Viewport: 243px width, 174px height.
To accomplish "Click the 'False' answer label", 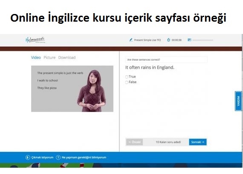I will click(133, 82).
